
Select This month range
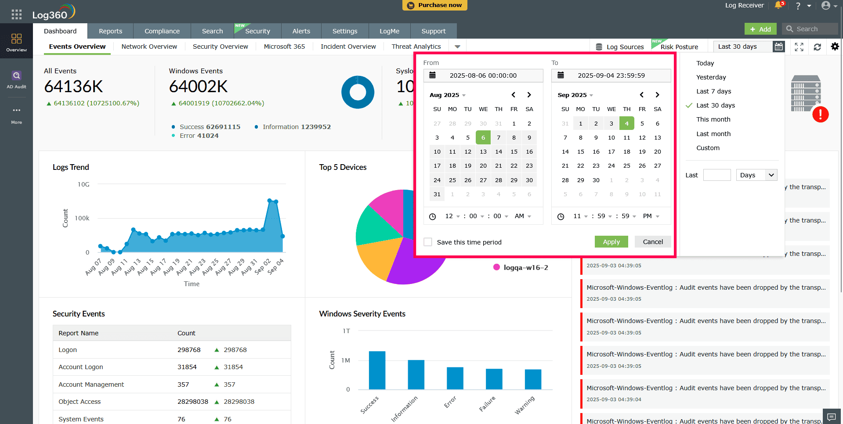coord(713,119)
